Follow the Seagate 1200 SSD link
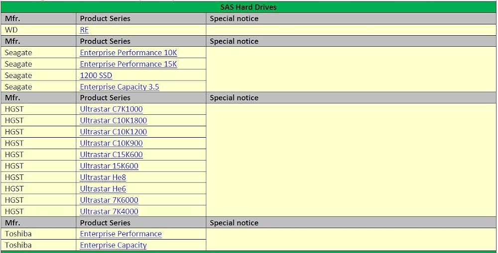Image resolution: width=498 pixels, height=253 pixels. [x=96, y=76]
